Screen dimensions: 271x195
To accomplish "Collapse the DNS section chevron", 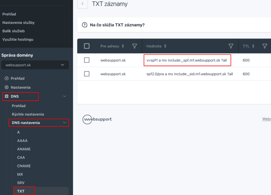I will [64, 96].
